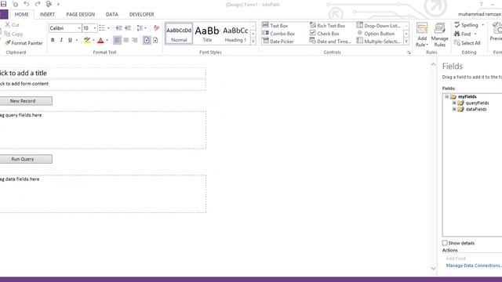Click the Redo arrow icon
The image size is (502, 282).
point(38,4)
